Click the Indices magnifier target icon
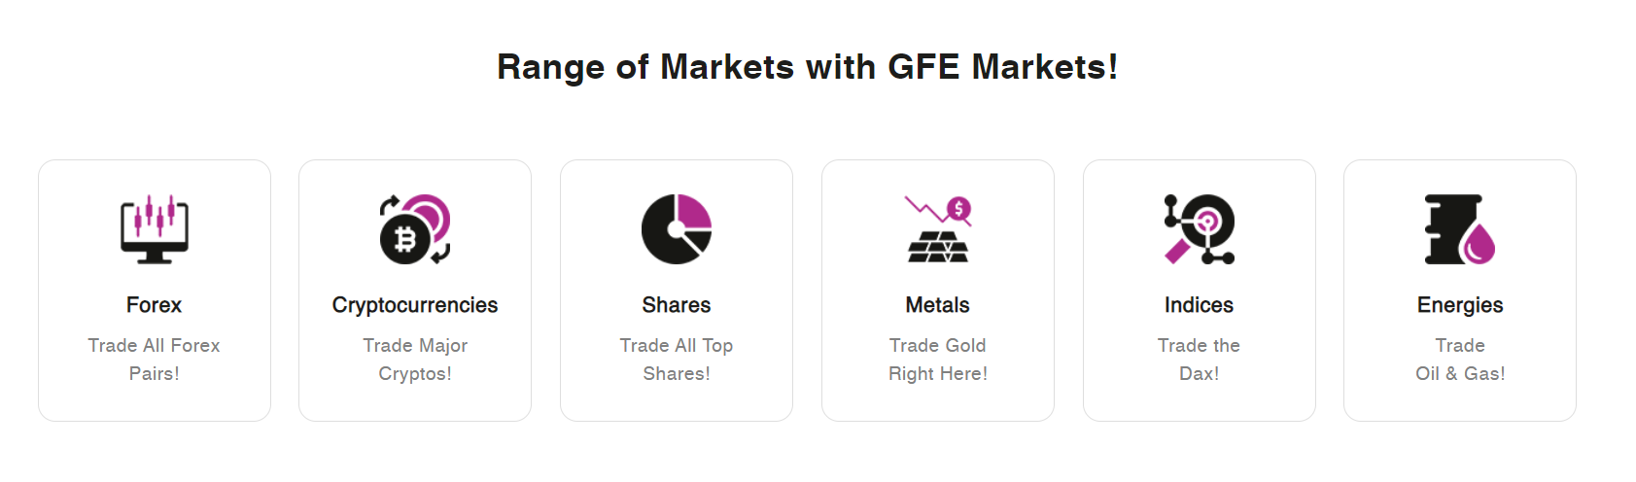This screenshot has height=482, width=1636. (1200, 229)
